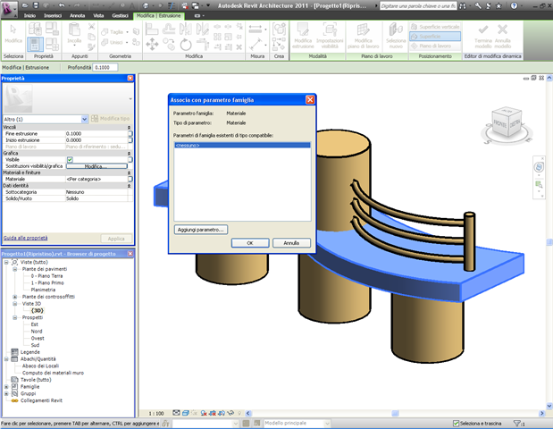Open the Inserisci ribbon tab
Image resolution: width=553 pixels, height=429 pixels.
[x=53, y=16]
